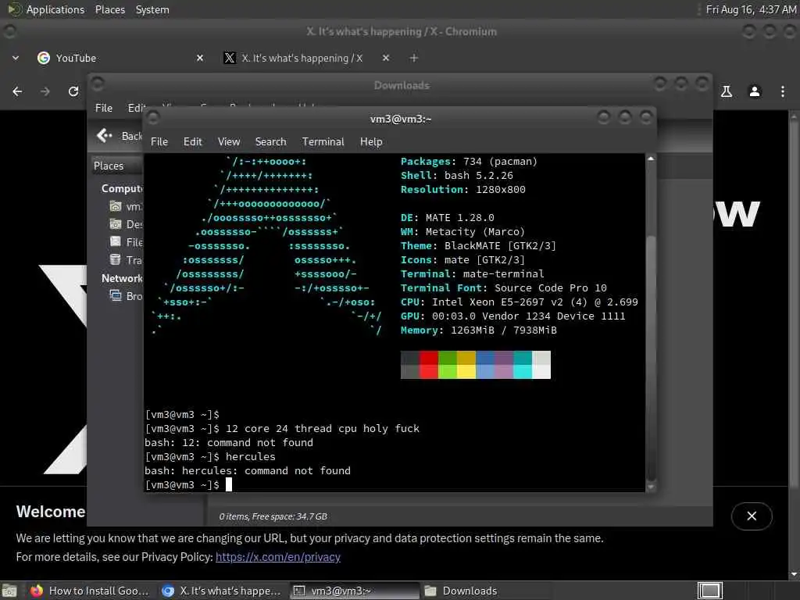800x600 pixels.
Task: Dismiss the X welcome banner
Action: tap(752, 516)
